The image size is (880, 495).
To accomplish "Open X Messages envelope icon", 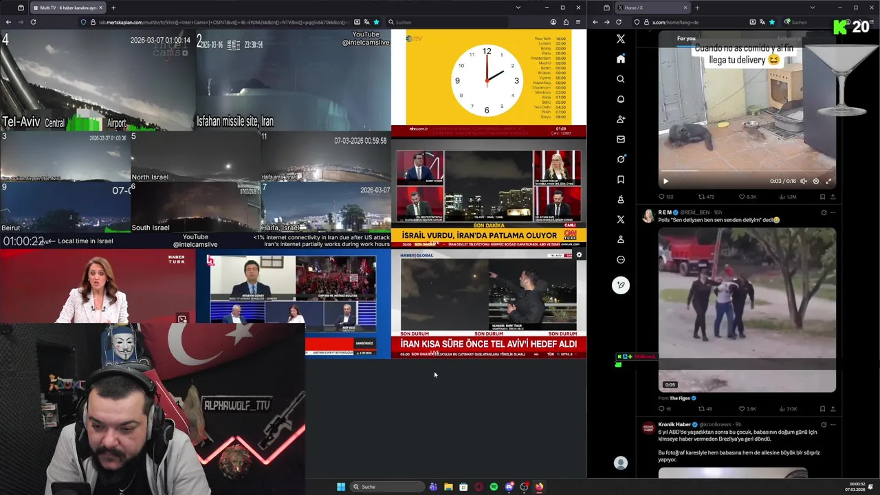I will [x=621, y=139].
